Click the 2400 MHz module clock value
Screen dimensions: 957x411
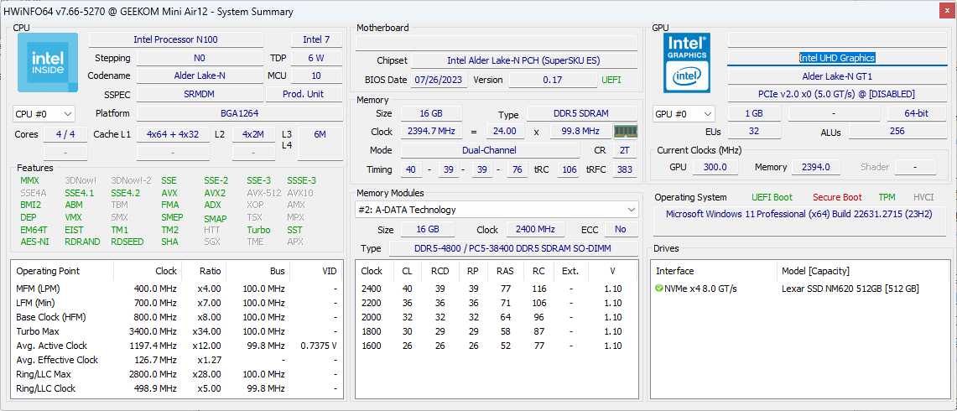[535, 230]
